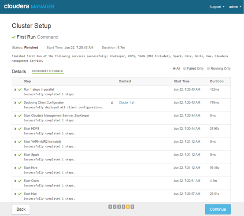244x216 pixels.
Task: Click the Duration column header
Action: (x=217, y=81)
